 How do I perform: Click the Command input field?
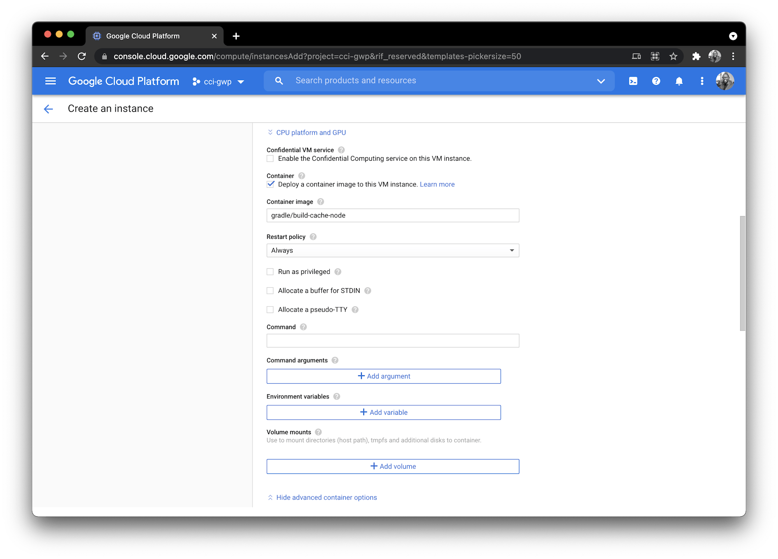[x=393, y=341]
